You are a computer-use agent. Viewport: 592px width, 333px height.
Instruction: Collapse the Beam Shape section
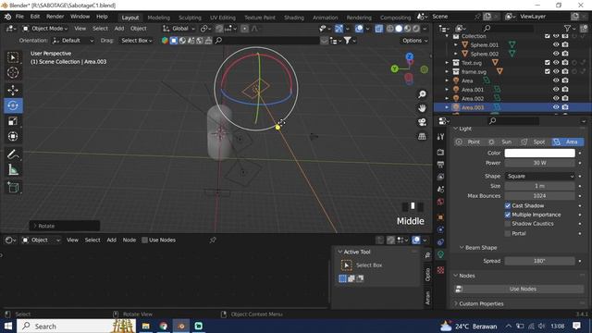tap(462, 248)
